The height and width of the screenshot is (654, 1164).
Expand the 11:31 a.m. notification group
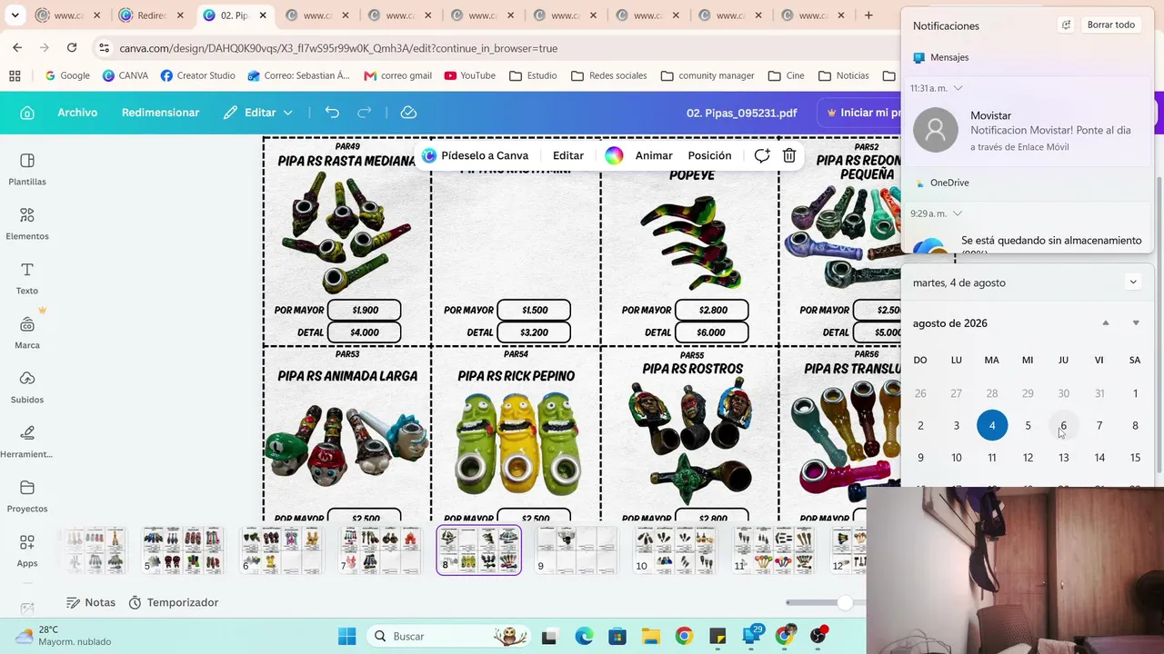point(958,88)
